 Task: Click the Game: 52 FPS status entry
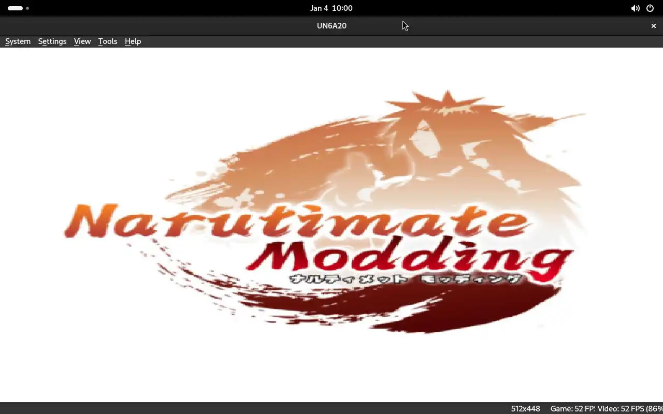(572, 409)
